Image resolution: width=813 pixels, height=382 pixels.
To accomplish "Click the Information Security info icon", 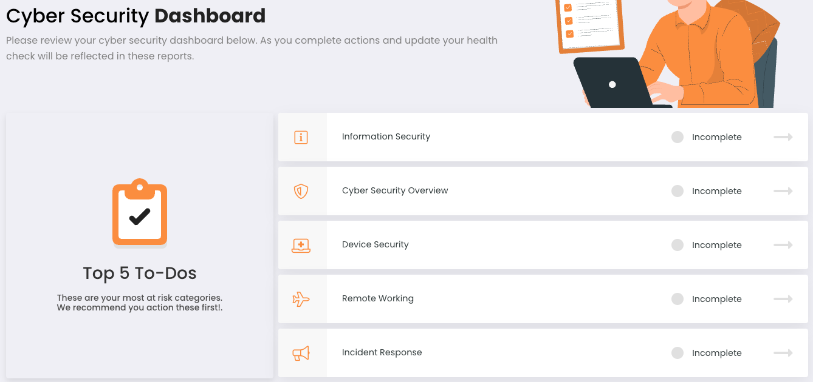I will 301,137.
